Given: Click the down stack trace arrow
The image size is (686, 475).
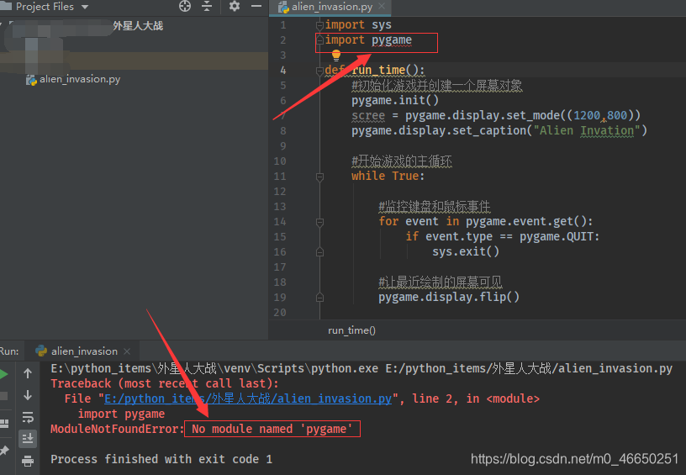Looking at the screenshot, I should (28, 395).
